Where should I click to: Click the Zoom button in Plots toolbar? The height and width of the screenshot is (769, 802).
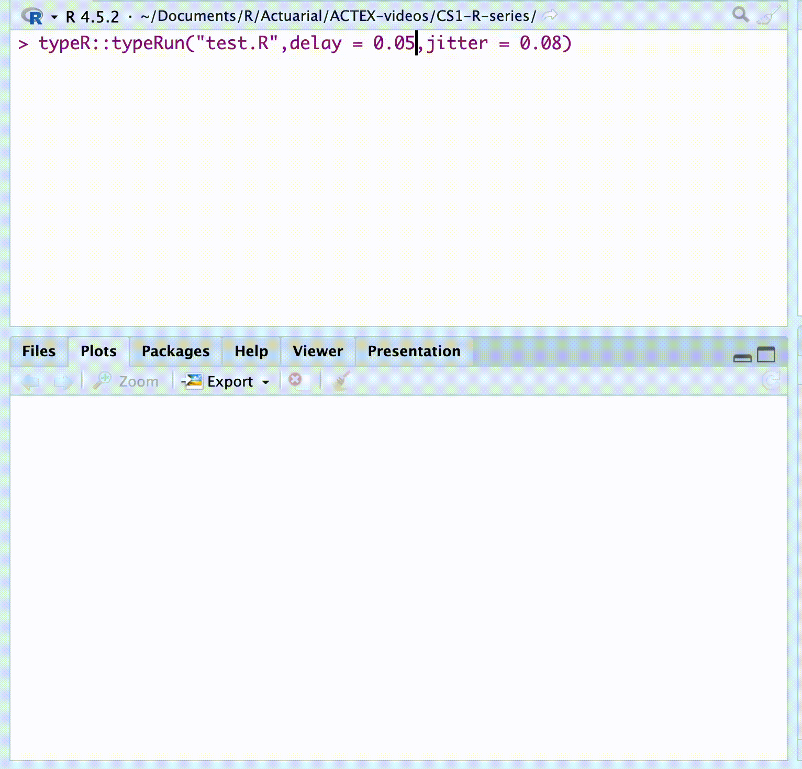pyautogui.click(x=126, y=381)
